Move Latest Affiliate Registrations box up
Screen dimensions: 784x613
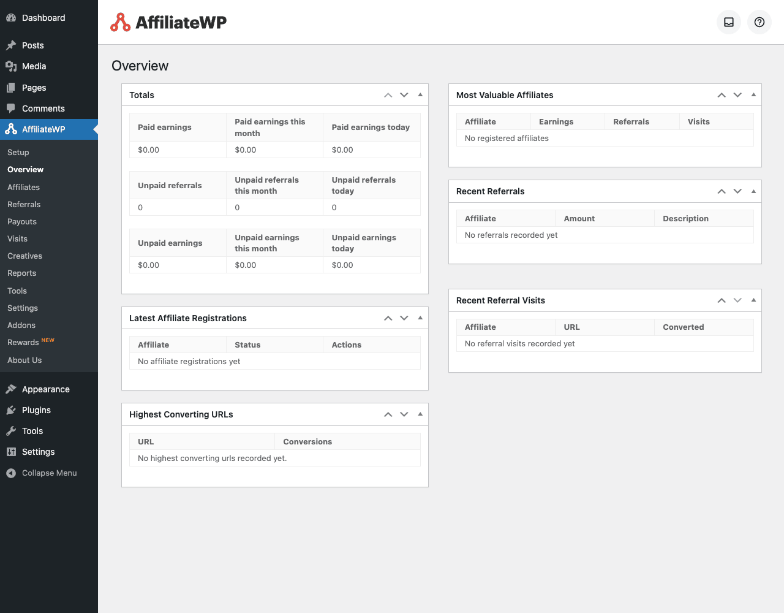tap(388, 318)
